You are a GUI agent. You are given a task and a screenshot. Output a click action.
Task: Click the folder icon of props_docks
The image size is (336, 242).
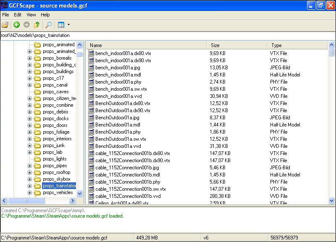click(x=37, y=118)
